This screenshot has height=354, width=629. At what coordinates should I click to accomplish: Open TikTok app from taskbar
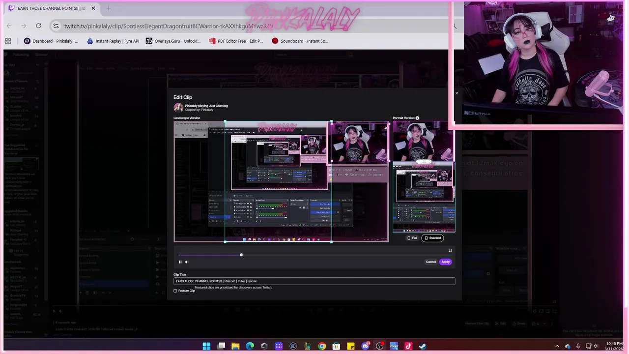408,346
